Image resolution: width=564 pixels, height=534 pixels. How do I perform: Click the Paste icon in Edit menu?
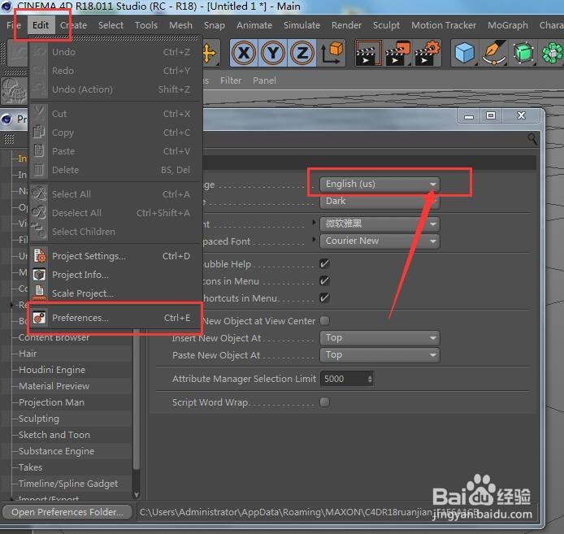pyautogui.click(x=39, y=151)
